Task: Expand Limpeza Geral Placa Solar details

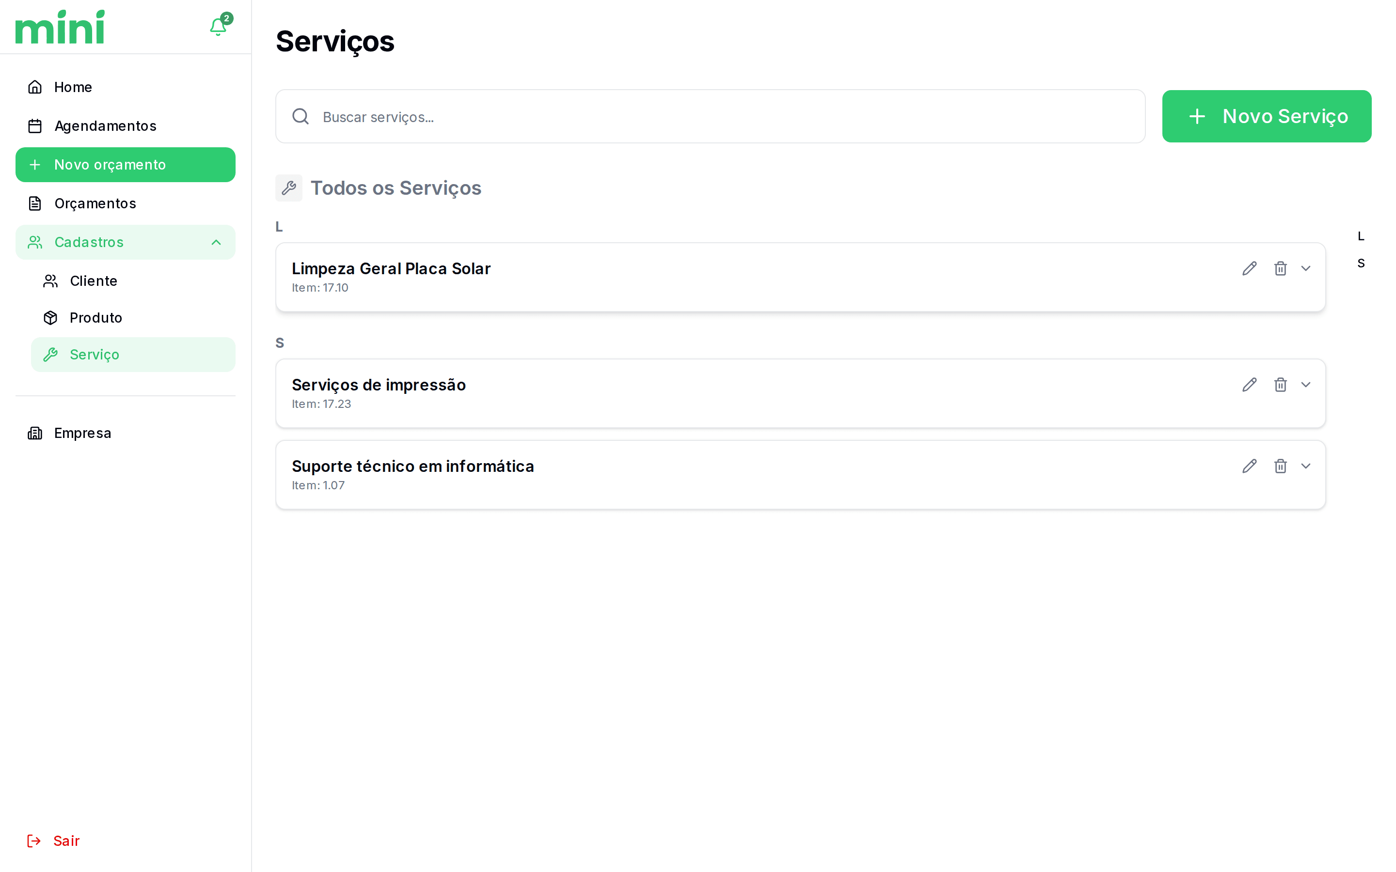Action: pos(1306,269)
